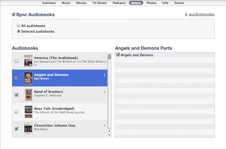The image size is (226, 149).
Task: Select the Books tab
Action: (x=136, y=3)
